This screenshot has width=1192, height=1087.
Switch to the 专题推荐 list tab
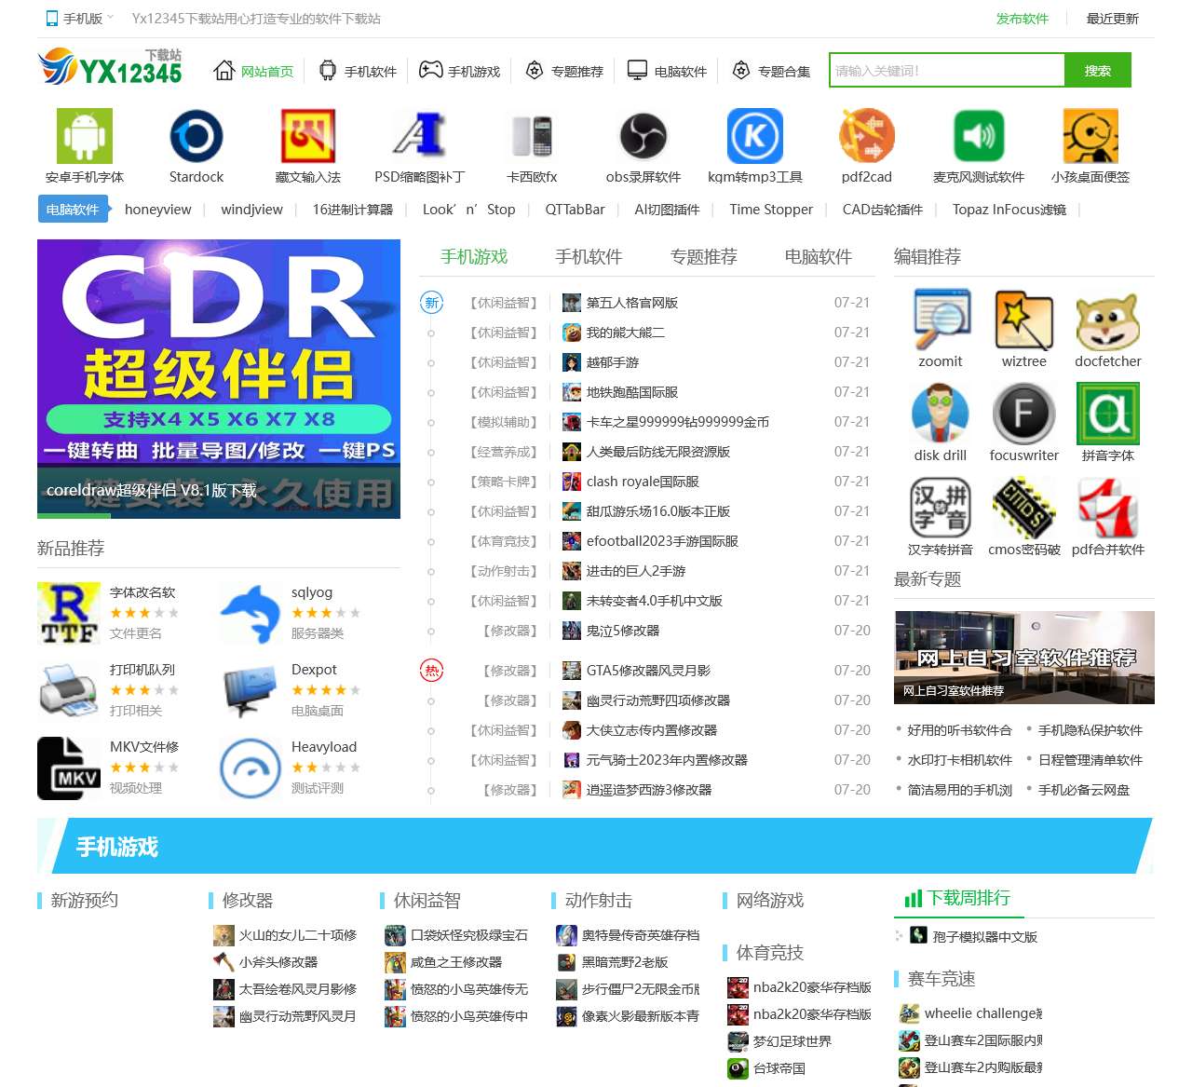coord(704,256)
